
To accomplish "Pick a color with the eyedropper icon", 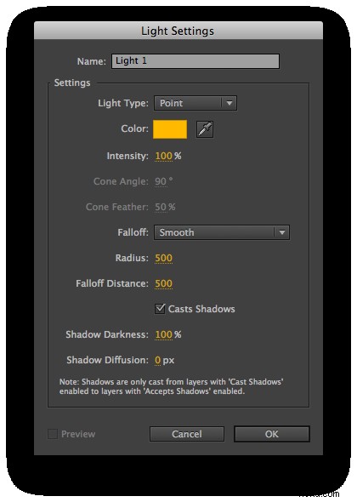I will (x=205, y=129).
